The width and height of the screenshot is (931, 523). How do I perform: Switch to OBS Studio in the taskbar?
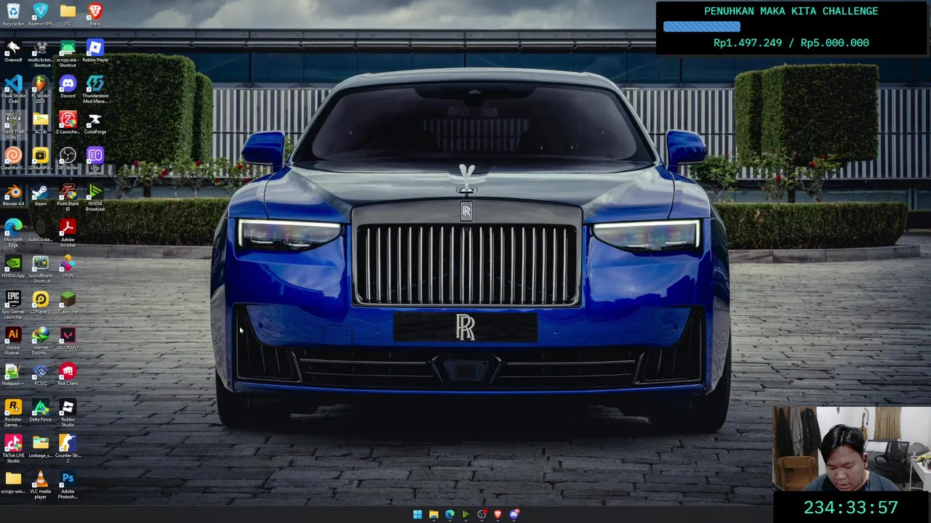click(x=482, y=514)
